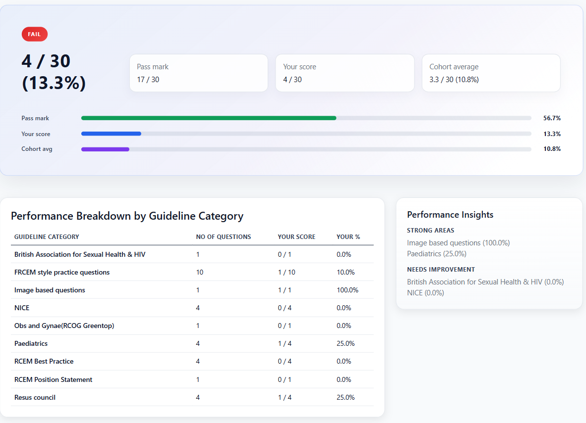Click the purple Cohort avg progress bar
Viewport: 586px width, 423px height.
point(105,149)
